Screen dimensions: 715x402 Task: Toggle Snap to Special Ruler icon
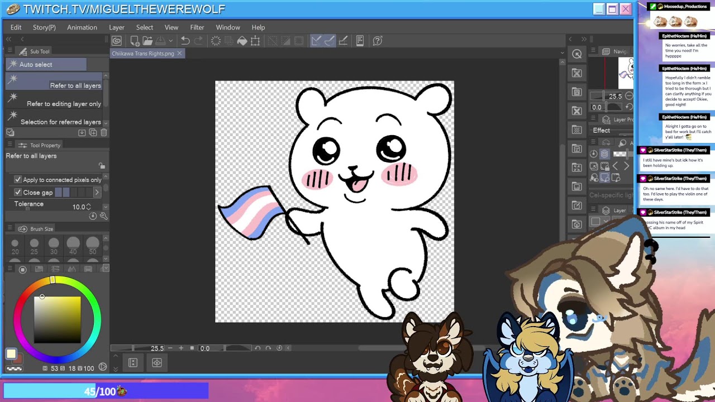(x=330, y=41)
